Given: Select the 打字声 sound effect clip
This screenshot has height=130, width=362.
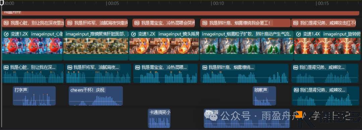Looking at the screenshot, I should click(x=34, y=96).
